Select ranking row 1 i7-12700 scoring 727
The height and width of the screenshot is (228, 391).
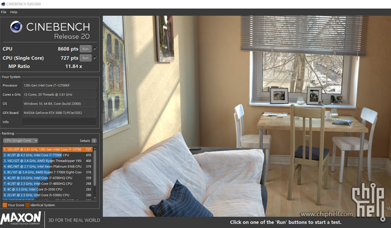[x=47, y=149]
